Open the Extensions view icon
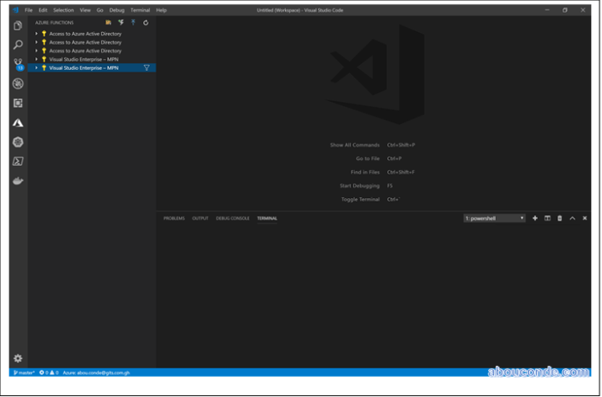 [x=18, y=103]
